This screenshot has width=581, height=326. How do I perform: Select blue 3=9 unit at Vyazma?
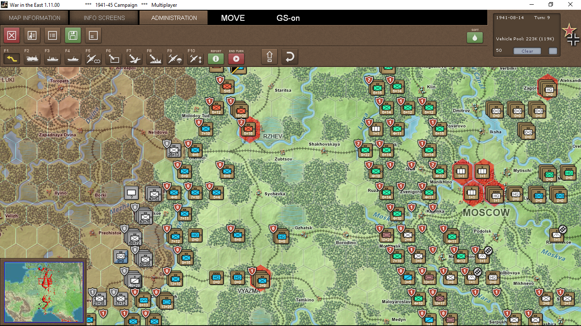(x=262, y=280)
